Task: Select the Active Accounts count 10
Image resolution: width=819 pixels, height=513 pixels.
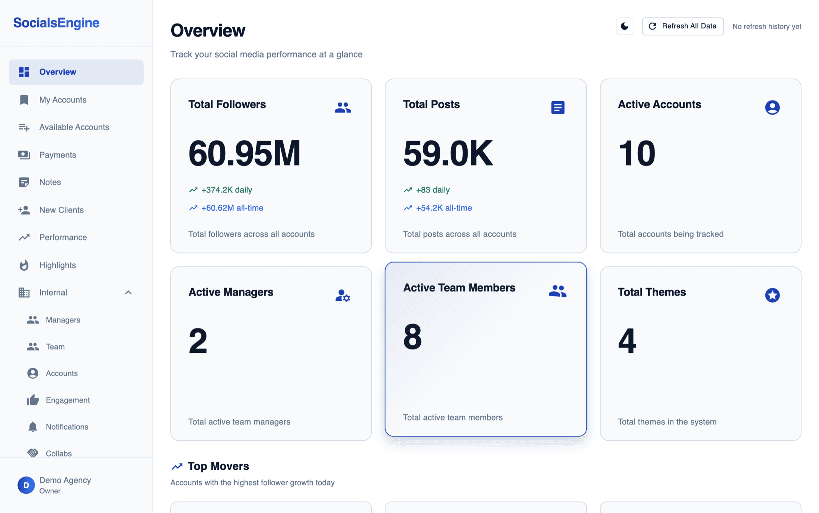Action: (x=637, y=153)
